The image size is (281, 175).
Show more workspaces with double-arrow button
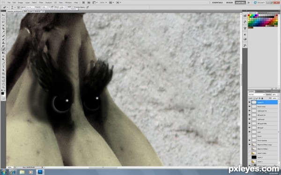pos(249,2)
